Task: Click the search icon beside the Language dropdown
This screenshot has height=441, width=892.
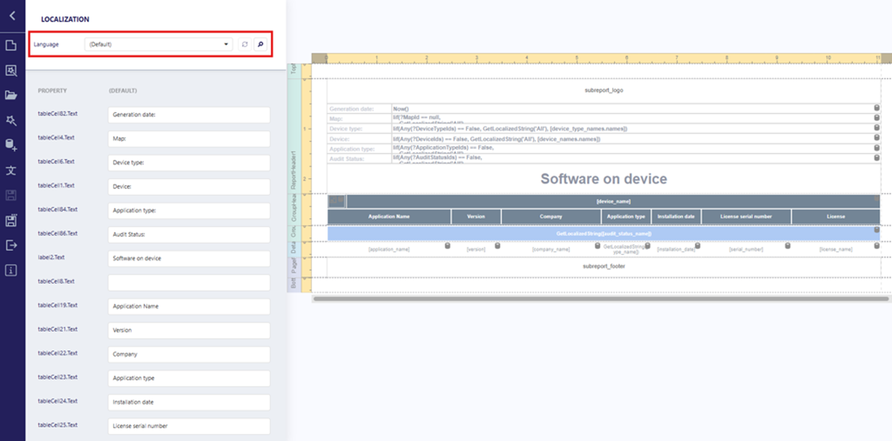Action: point(260,45)
